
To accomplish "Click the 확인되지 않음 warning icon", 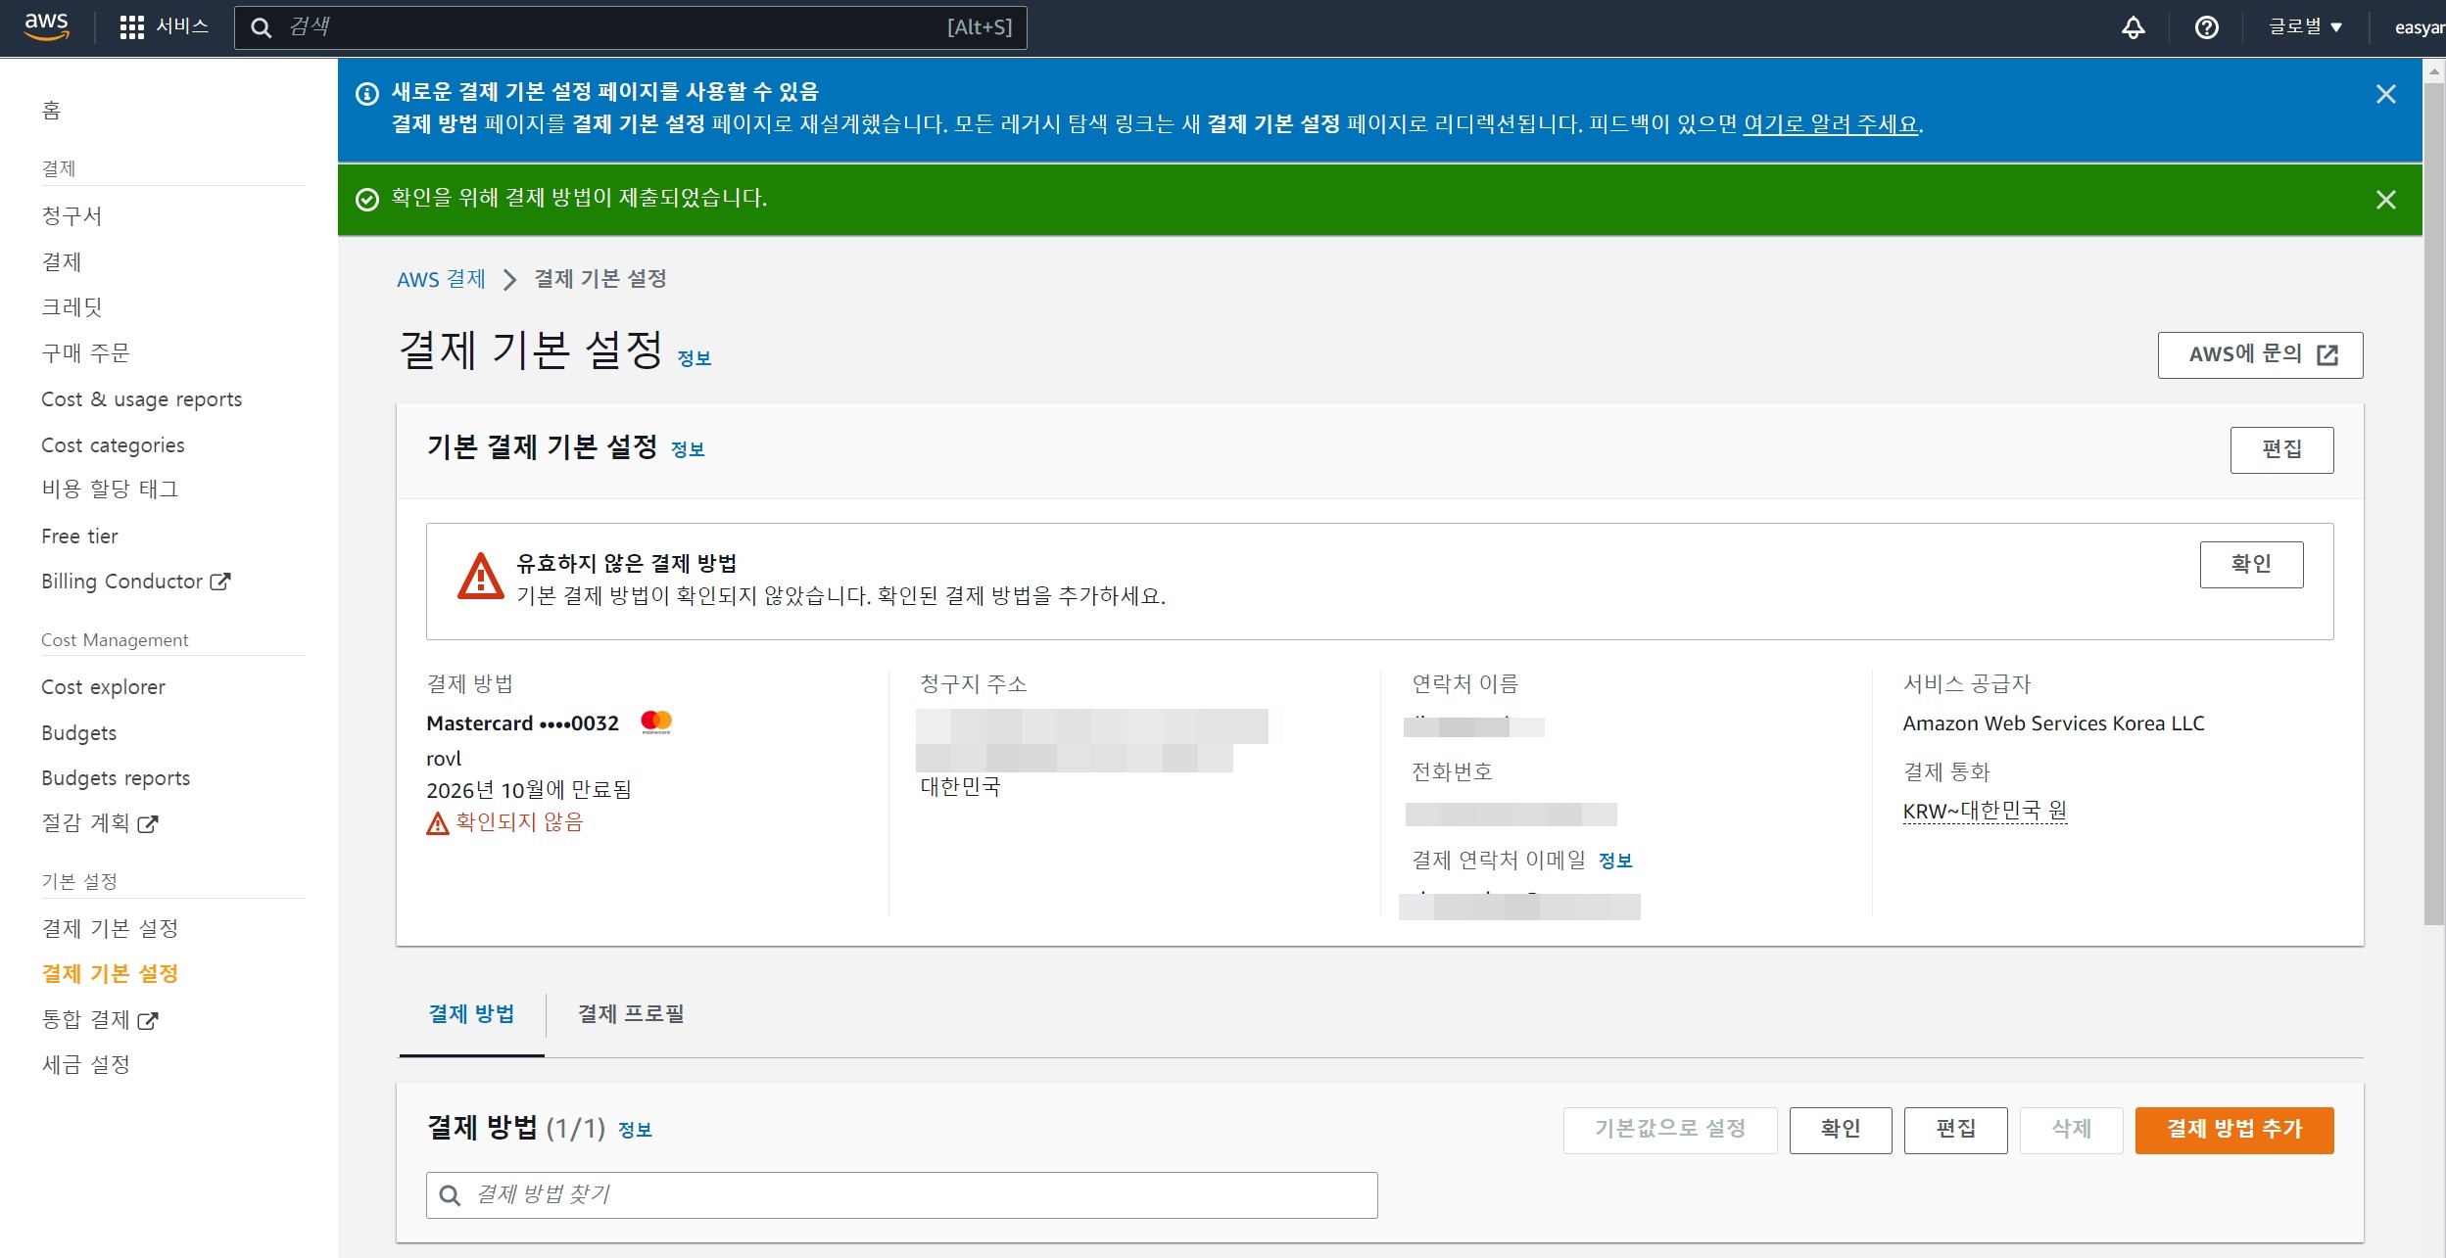I will click(437, 823).
